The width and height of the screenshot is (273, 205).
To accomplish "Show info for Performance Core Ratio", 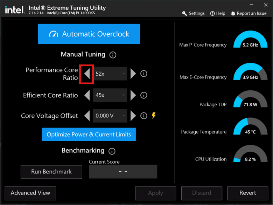I will 143,74.
